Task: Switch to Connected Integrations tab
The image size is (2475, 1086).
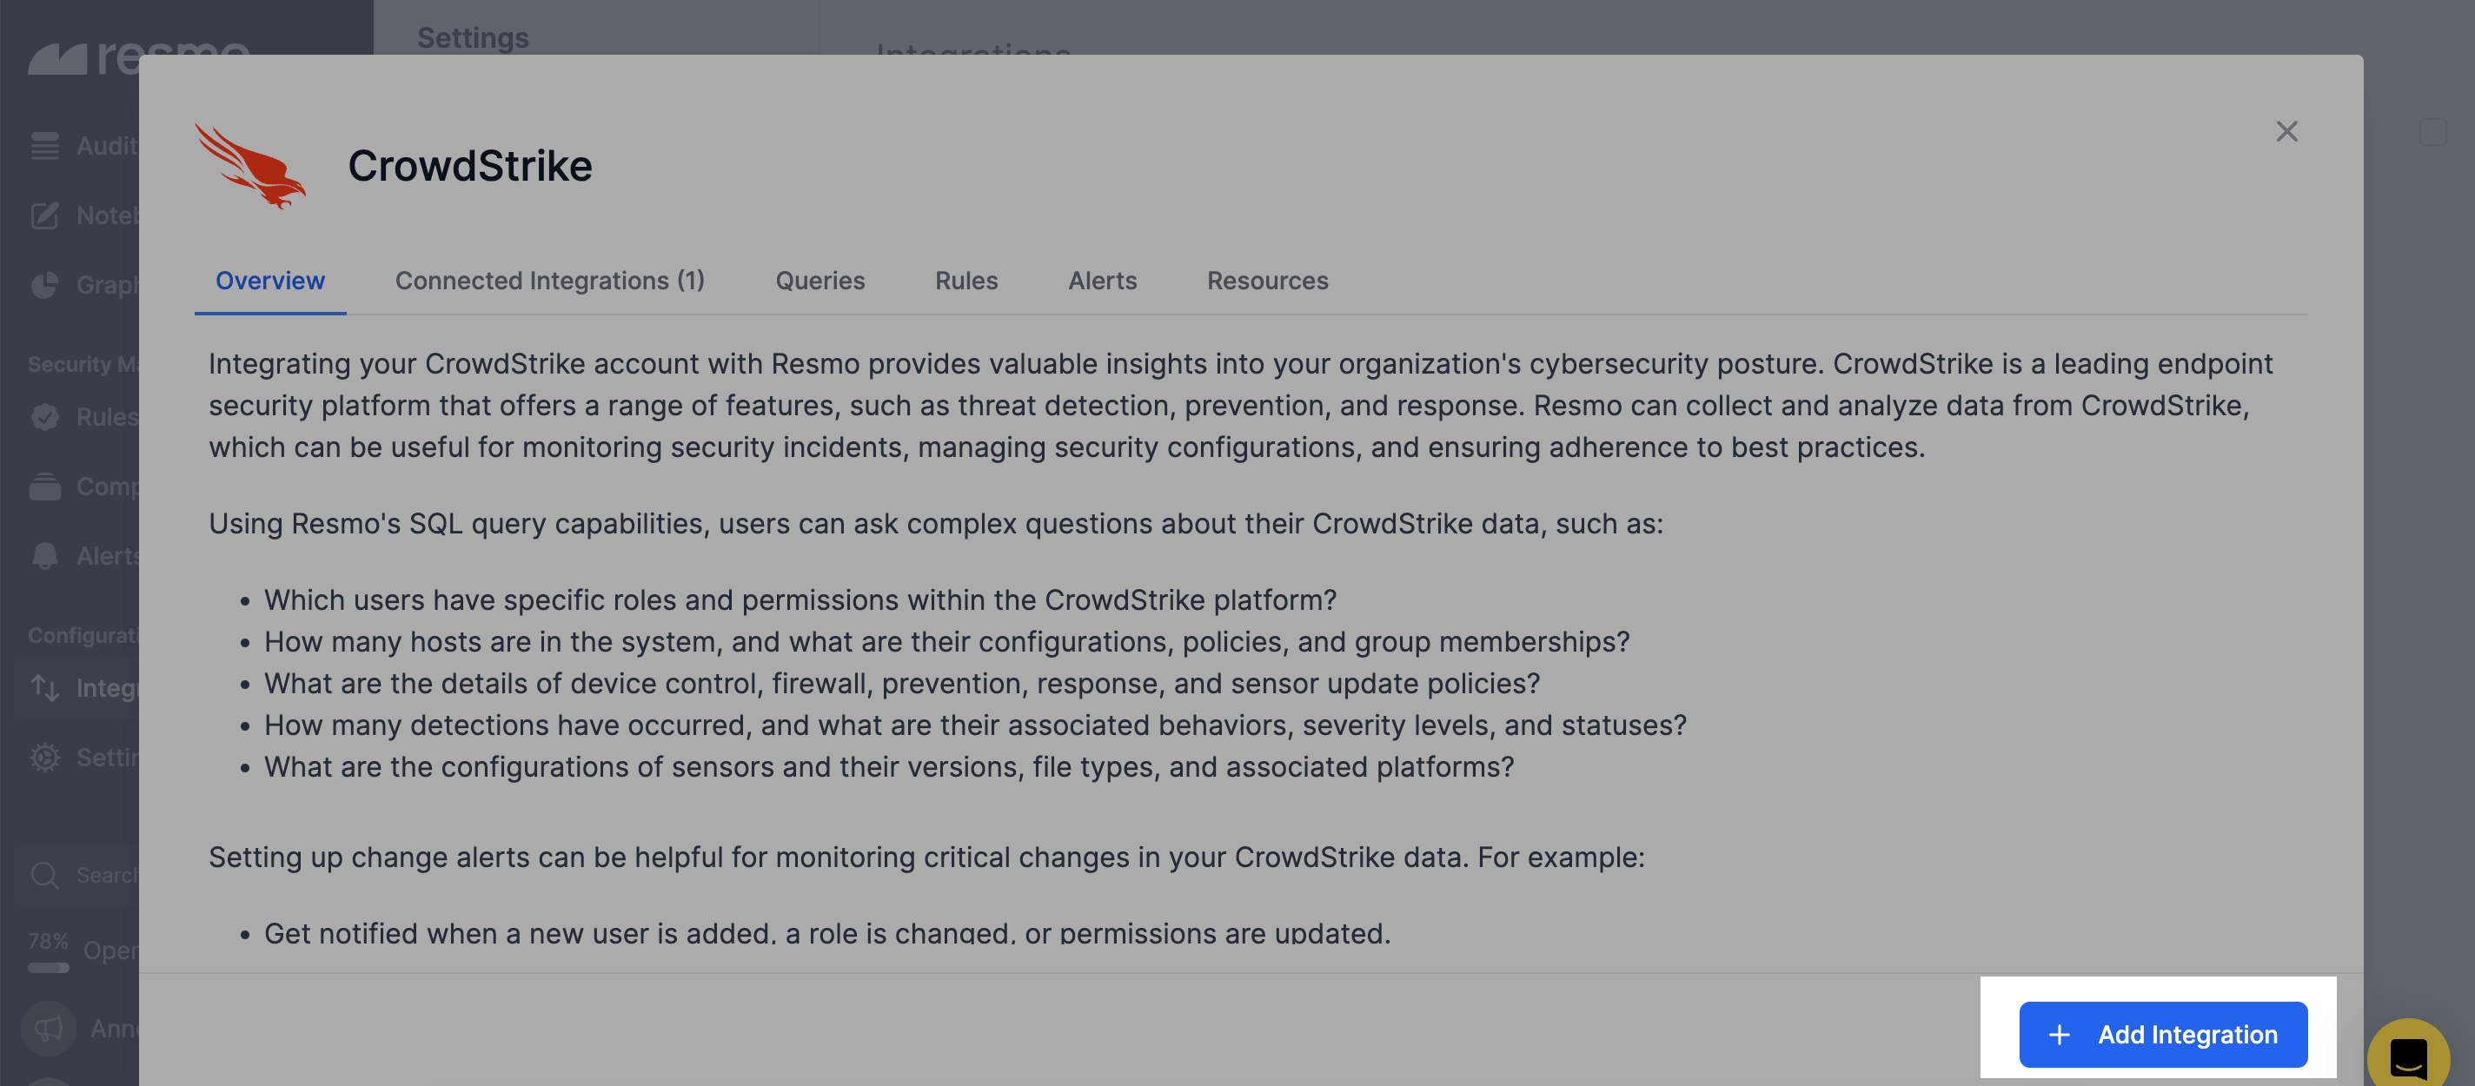Action: point(549,281)
